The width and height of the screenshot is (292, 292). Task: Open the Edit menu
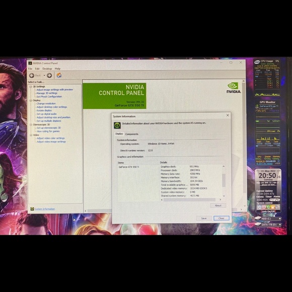tap(37, 68)
